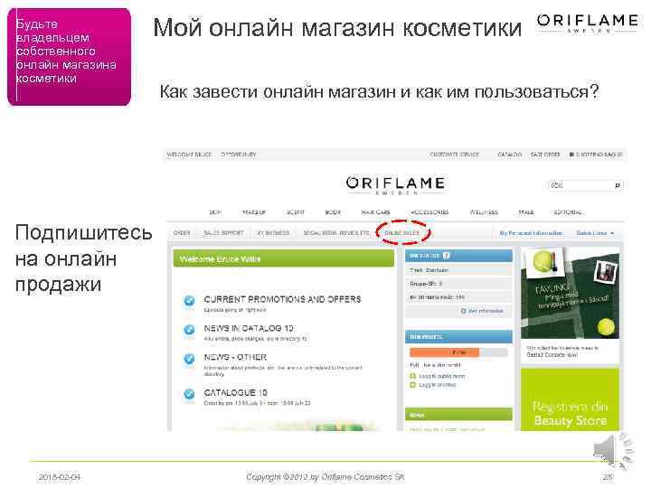Click the My Personal Information link
Image resolution: width=651 pixels, height=488 pixels.
531,233
